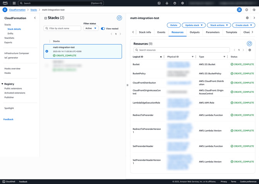Go to next page of Stacks list
Image resolution: width=259 pixels, height=184 pixels.
(x=120, y=34)
